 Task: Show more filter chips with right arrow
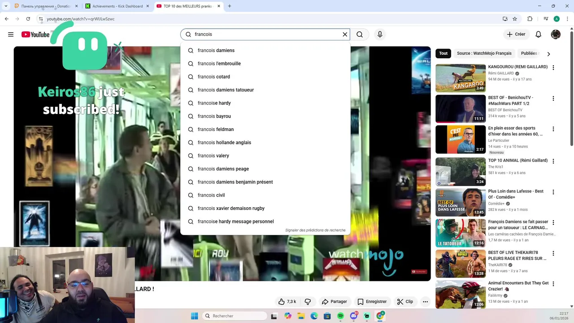click(x=548, y=54)
